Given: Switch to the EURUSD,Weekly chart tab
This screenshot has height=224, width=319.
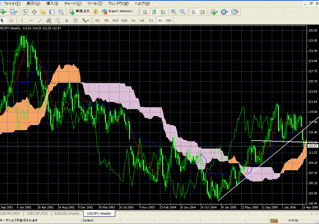Looking at the screenshot, I should (x=67, y=213).
